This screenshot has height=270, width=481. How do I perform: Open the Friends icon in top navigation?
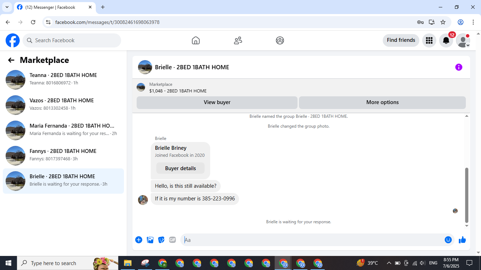238,40
